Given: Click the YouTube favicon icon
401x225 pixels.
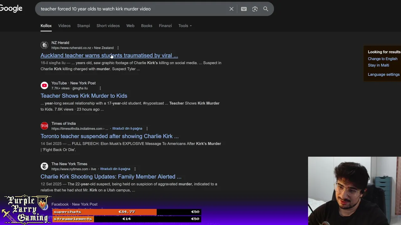Looking at the screenshot, I should click(44, 85).
